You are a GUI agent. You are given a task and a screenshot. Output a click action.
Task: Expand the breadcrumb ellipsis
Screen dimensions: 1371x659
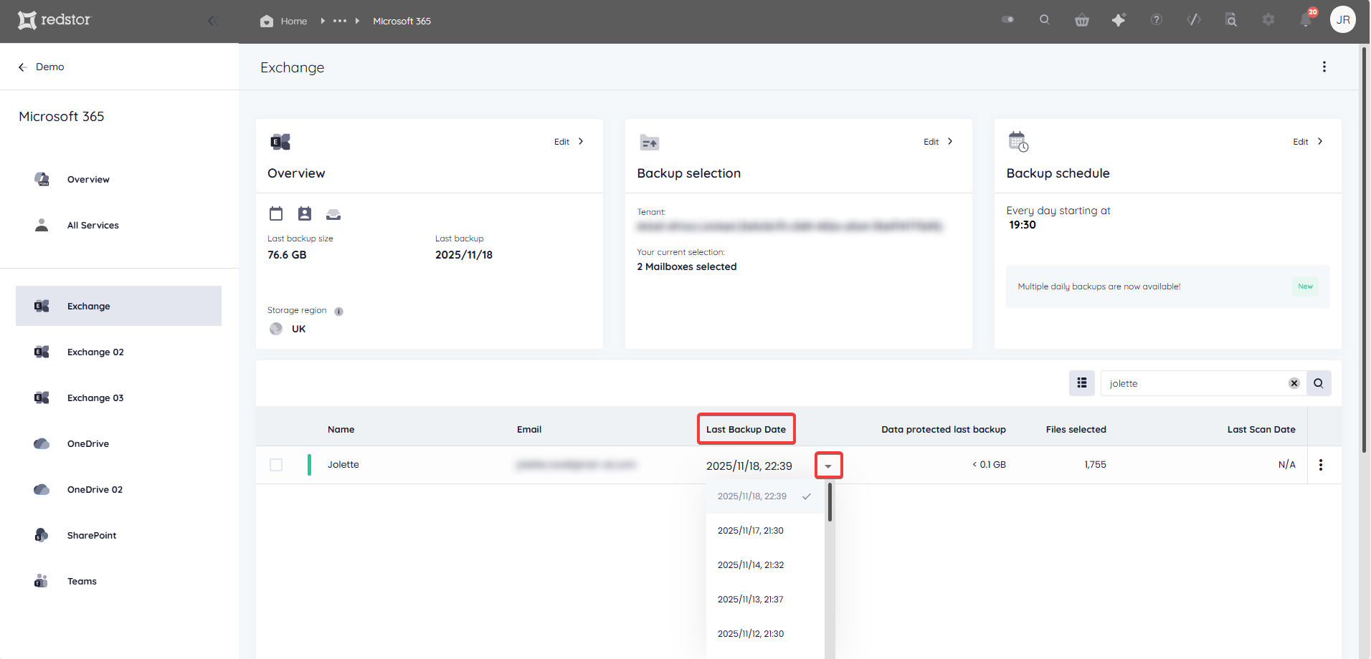(x=340, y=21)
